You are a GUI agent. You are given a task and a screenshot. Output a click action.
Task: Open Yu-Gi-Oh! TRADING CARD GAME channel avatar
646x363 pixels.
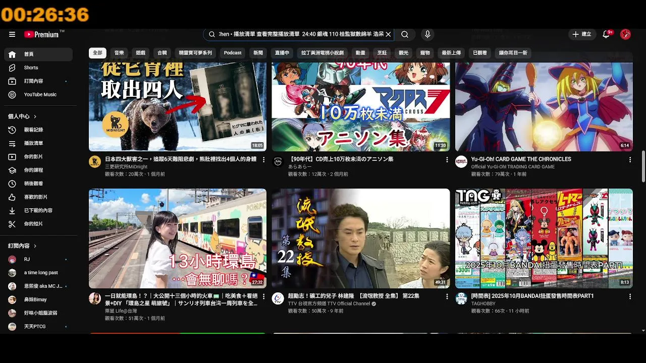pyautogui.click(x=461, y=162)
